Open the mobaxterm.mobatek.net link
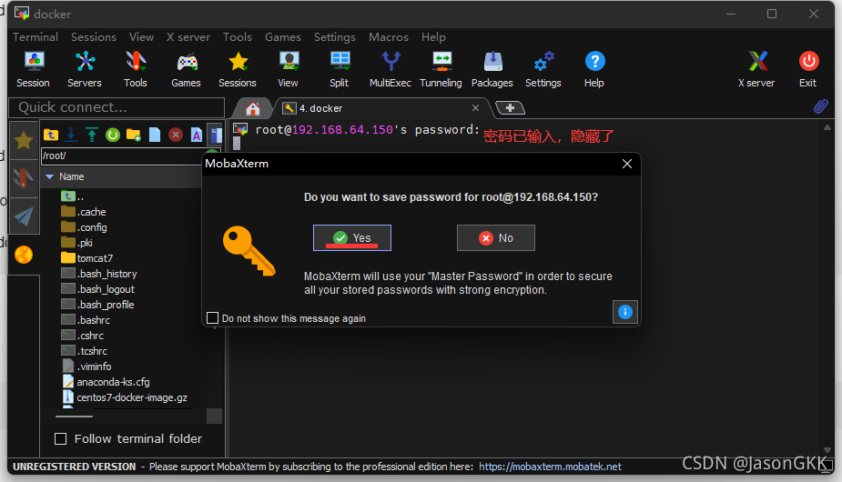 click(x=550, y=467)
